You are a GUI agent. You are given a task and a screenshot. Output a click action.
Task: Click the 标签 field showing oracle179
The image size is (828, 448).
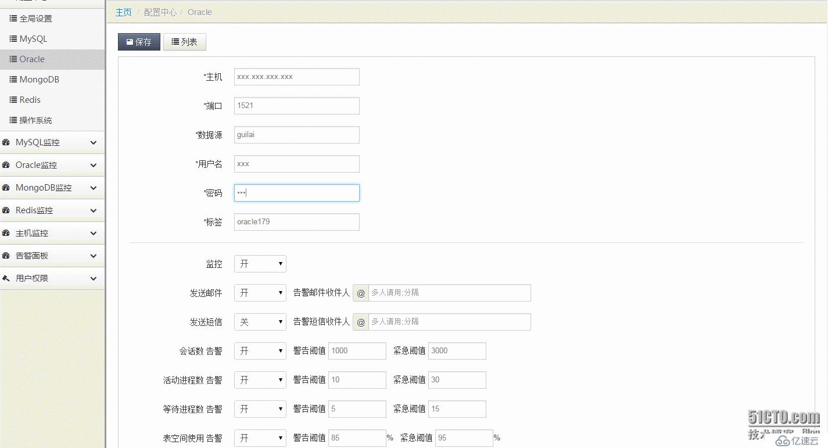point(297,222)
